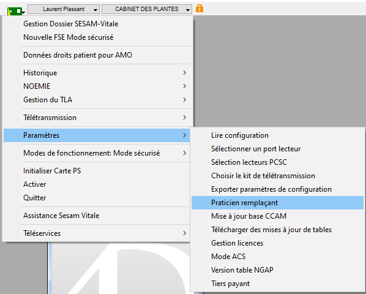Expand the Télétransmission submenu

click(x=98, y=118)
